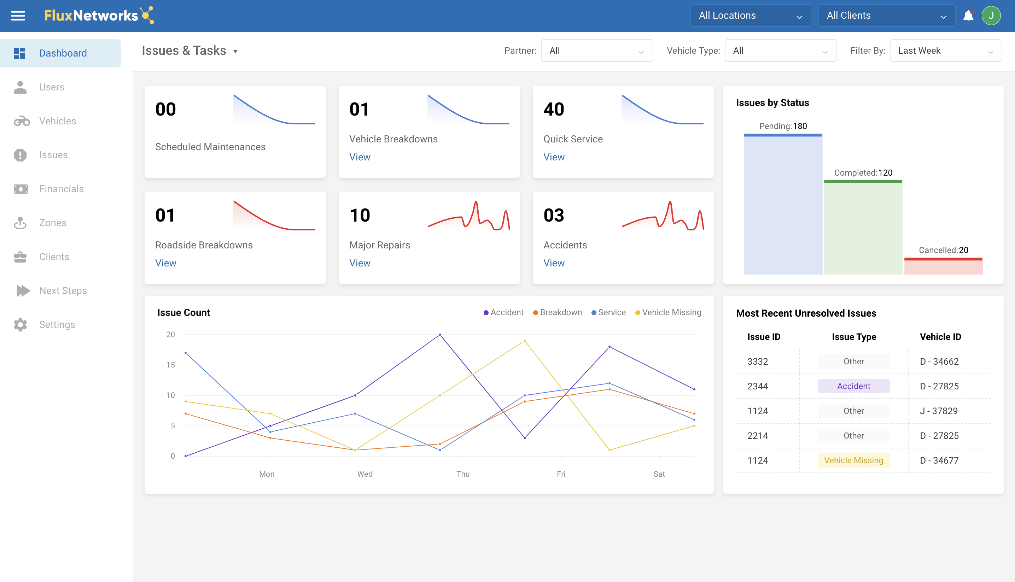Click View under Major Repairs

[360, 263]
